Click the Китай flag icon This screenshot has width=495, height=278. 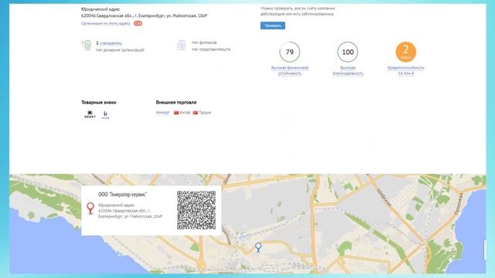(x=176, y=113)
